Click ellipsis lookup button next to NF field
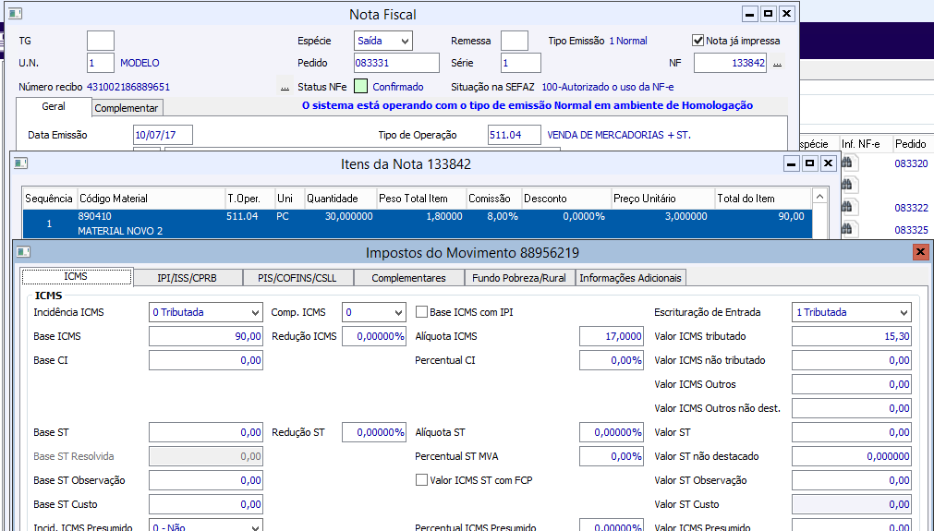934x531 pixels. point(777,63)
